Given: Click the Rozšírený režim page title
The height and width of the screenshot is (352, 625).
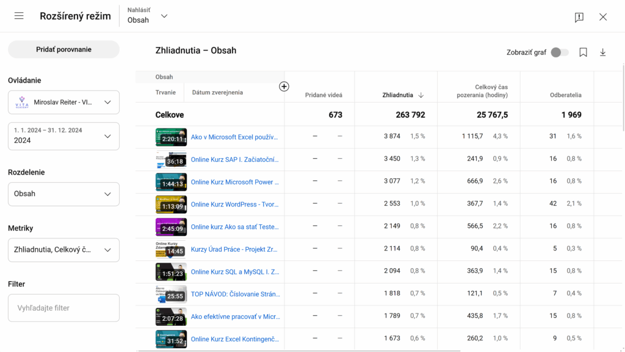Looking at the screenshot, I should click(x=75, y=16).
